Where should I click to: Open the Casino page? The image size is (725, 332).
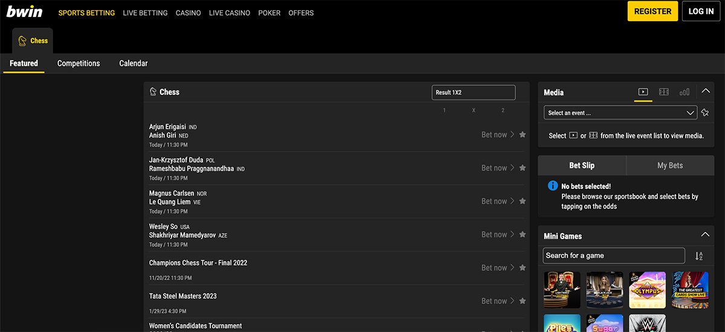(x=188, y=13)
